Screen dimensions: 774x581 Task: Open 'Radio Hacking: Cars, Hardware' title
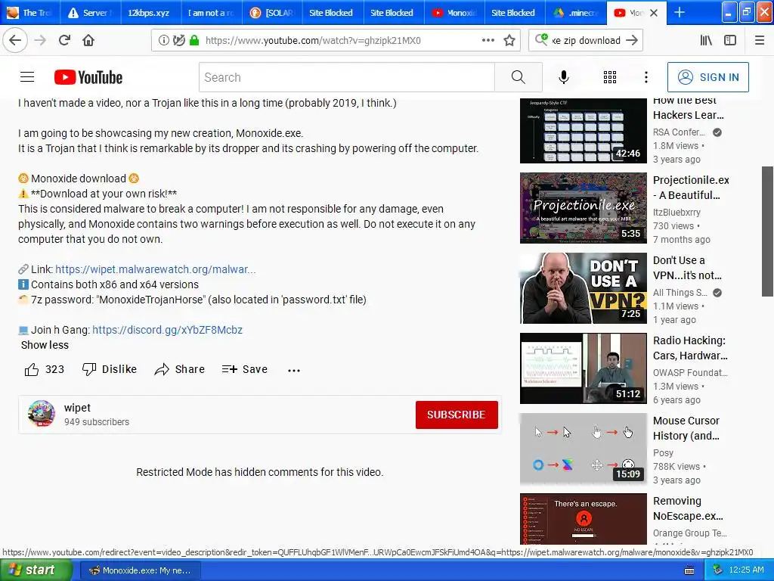[690, 348]
